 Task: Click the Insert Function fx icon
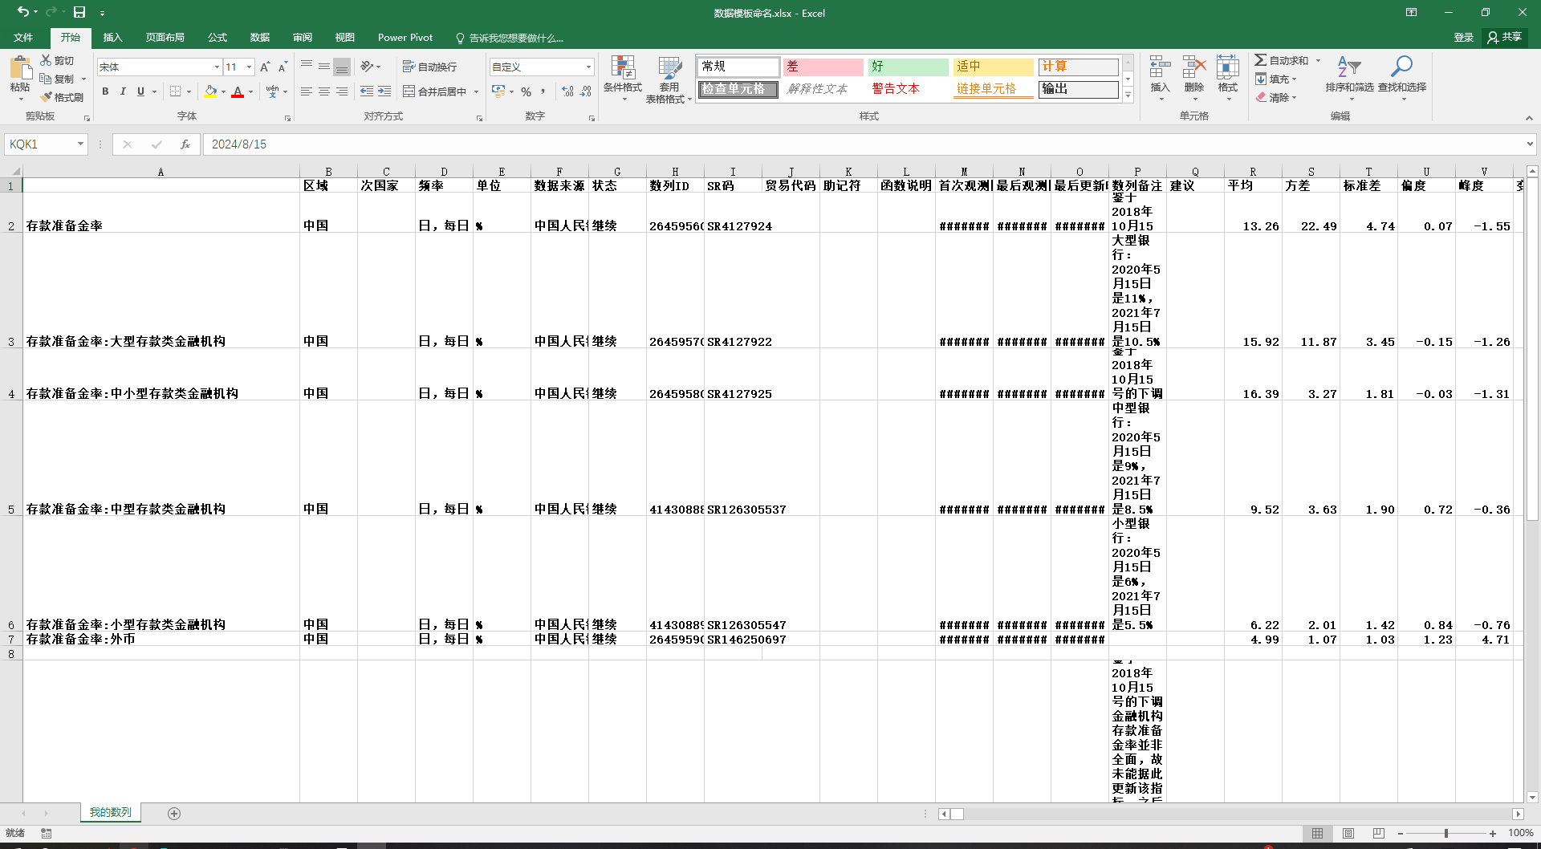pos(185,144)
